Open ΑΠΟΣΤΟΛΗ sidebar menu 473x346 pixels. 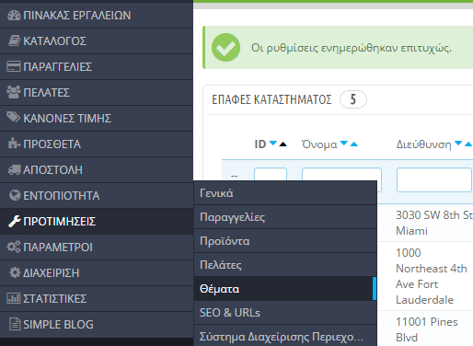pyautogui.click(x=97, y=170)
